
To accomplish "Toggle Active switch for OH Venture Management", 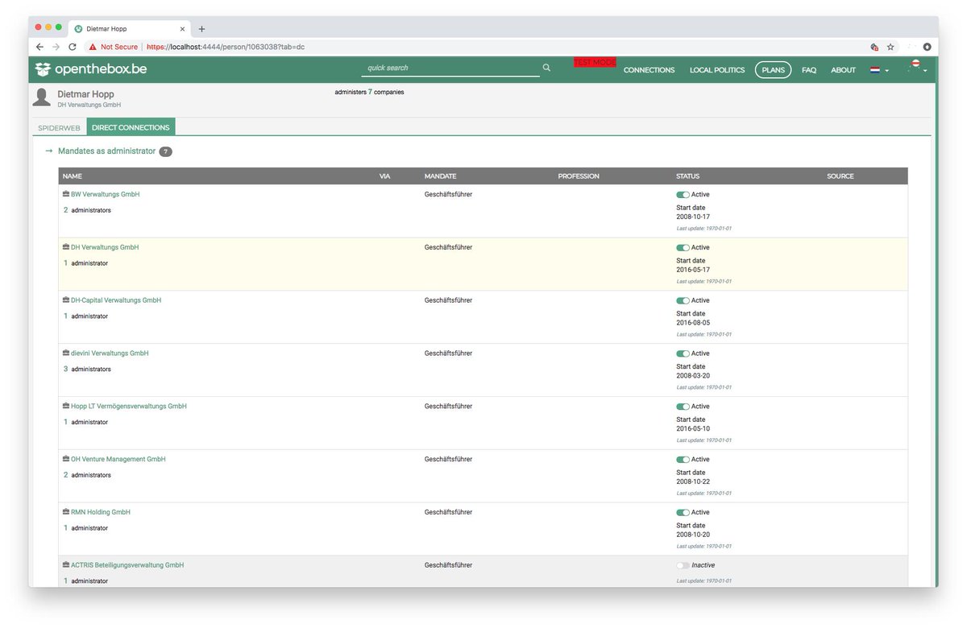I will pos(683,460).
